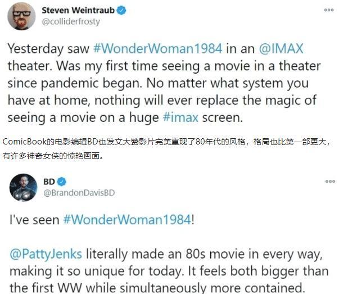339x294 pixels.
Task: Open BD's profile avatar
Action: (24, 187)
